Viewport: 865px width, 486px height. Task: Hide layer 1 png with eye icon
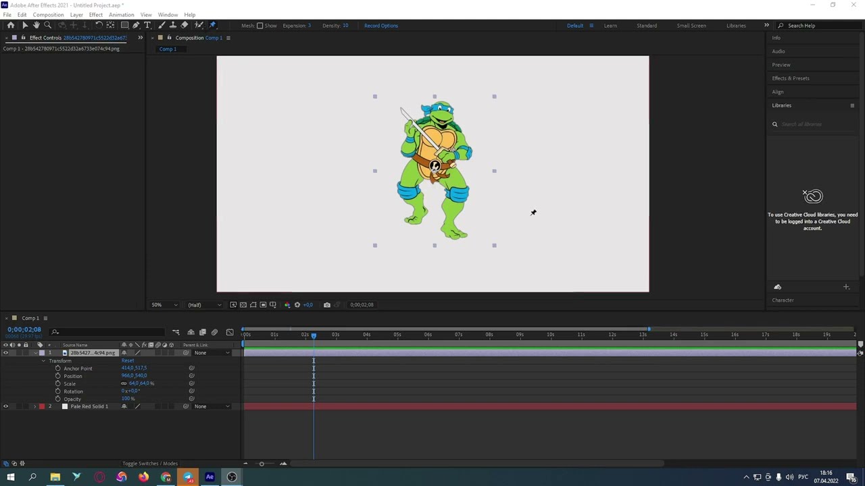coord(6,353)
